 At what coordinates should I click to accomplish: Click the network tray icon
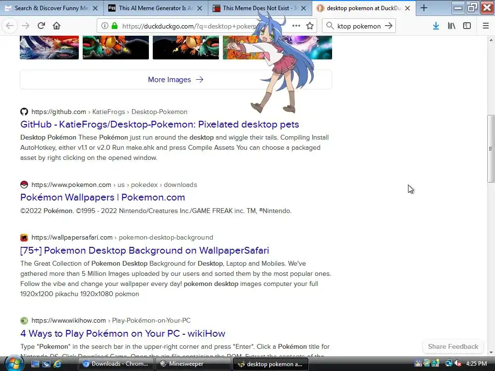point(449,364)
